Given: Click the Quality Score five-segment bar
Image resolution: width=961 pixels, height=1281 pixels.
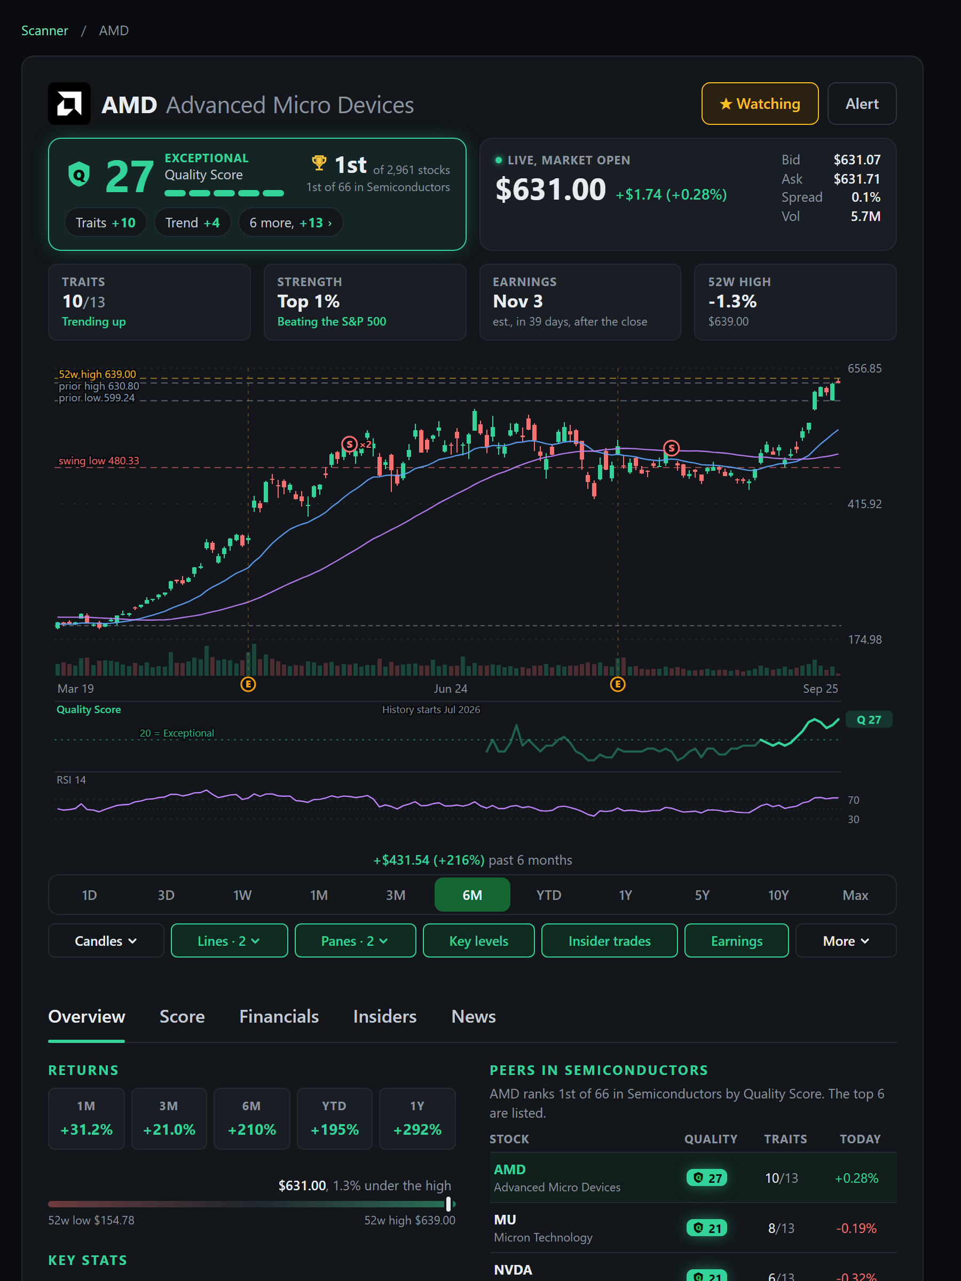Looking at the screenshot, I should [x=224, y=193].
